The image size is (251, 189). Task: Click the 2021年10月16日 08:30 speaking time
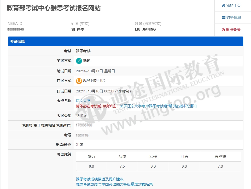coord(103,91)
